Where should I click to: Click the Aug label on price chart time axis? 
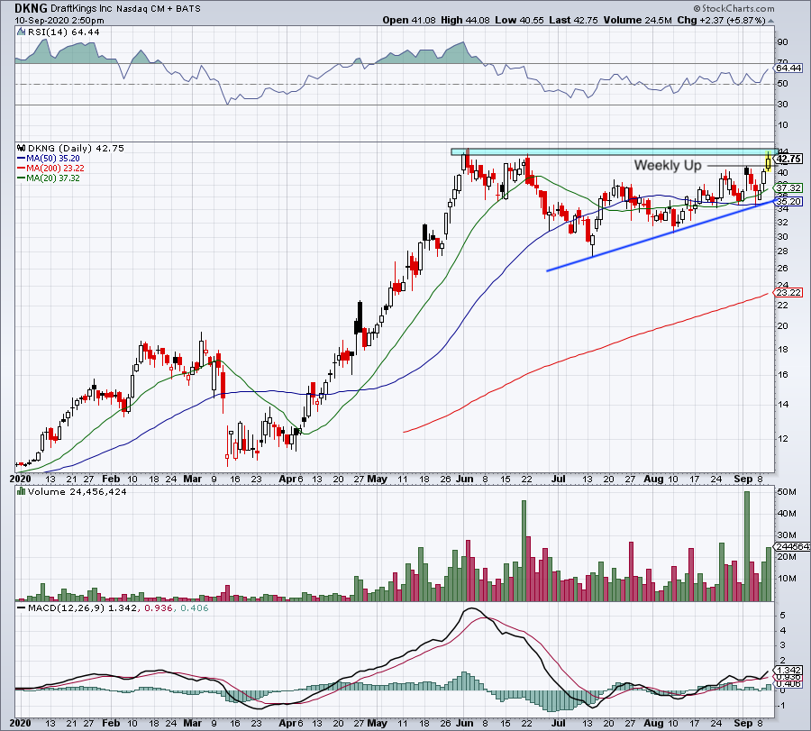(x=654, y=479)
